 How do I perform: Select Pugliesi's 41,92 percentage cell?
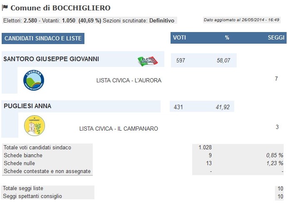[223, 107]
